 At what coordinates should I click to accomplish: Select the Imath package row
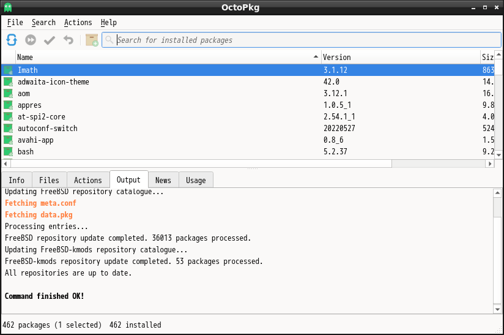(x=248, y=70)
